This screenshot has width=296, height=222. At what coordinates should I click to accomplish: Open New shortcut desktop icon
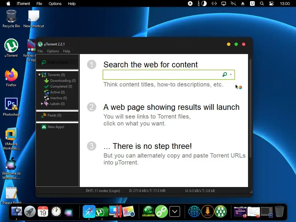point(34,19)
